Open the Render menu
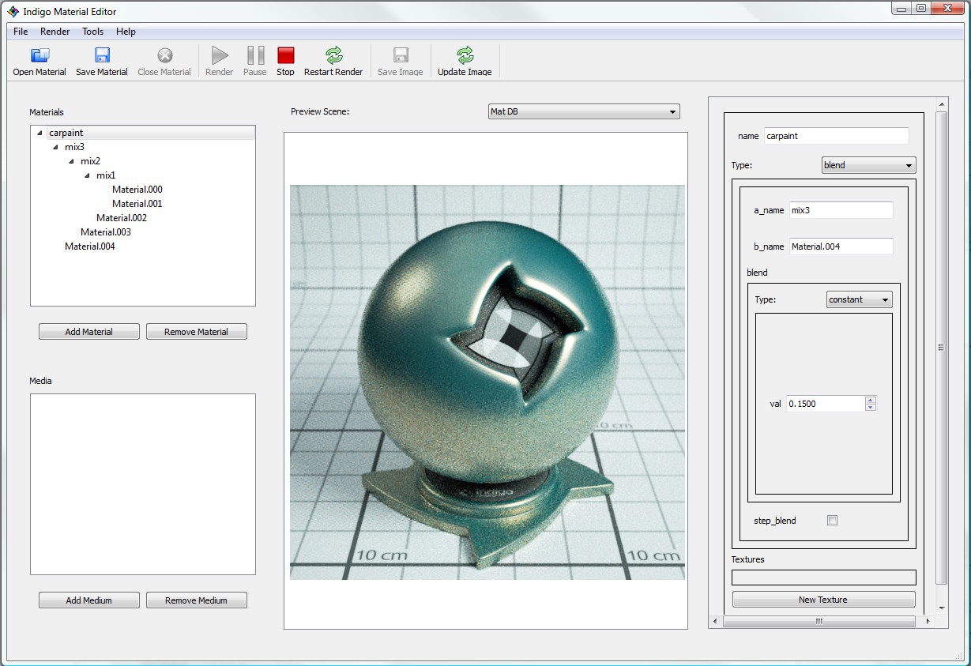This screenshot has height=666, width=971. click(55, 32)
